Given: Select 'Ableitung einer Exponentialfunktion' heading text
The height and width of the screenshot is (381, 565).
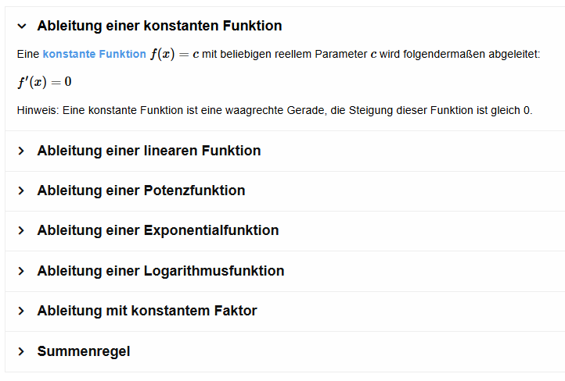Looking at the screenshot, I should [x=158, y=230].
